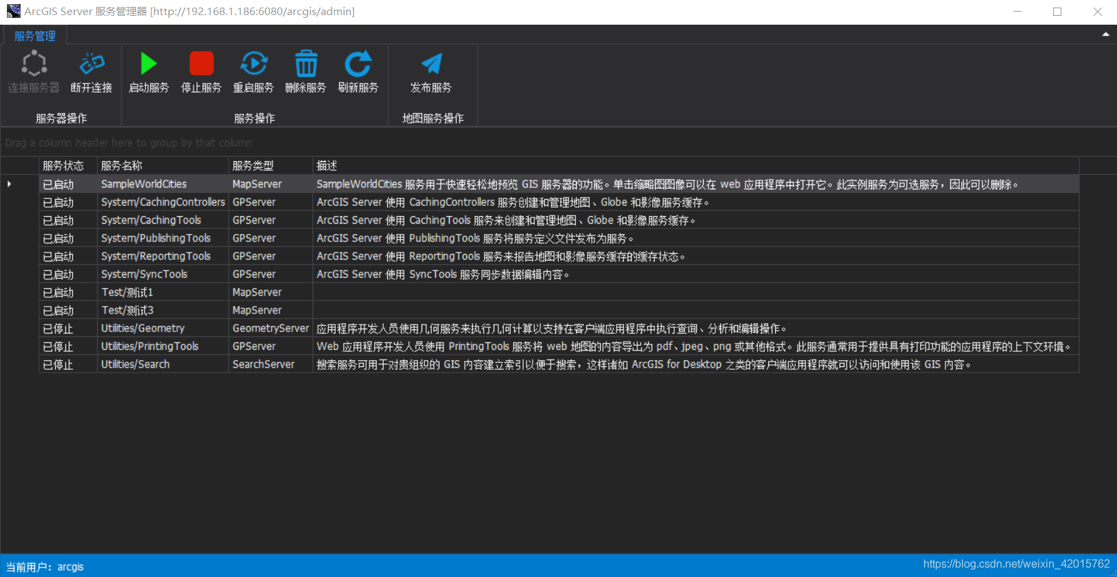Select the row indicator arrow for SampleWorldCities
Viewport: 1117px width, 577px height.
(x=9, y=184)
